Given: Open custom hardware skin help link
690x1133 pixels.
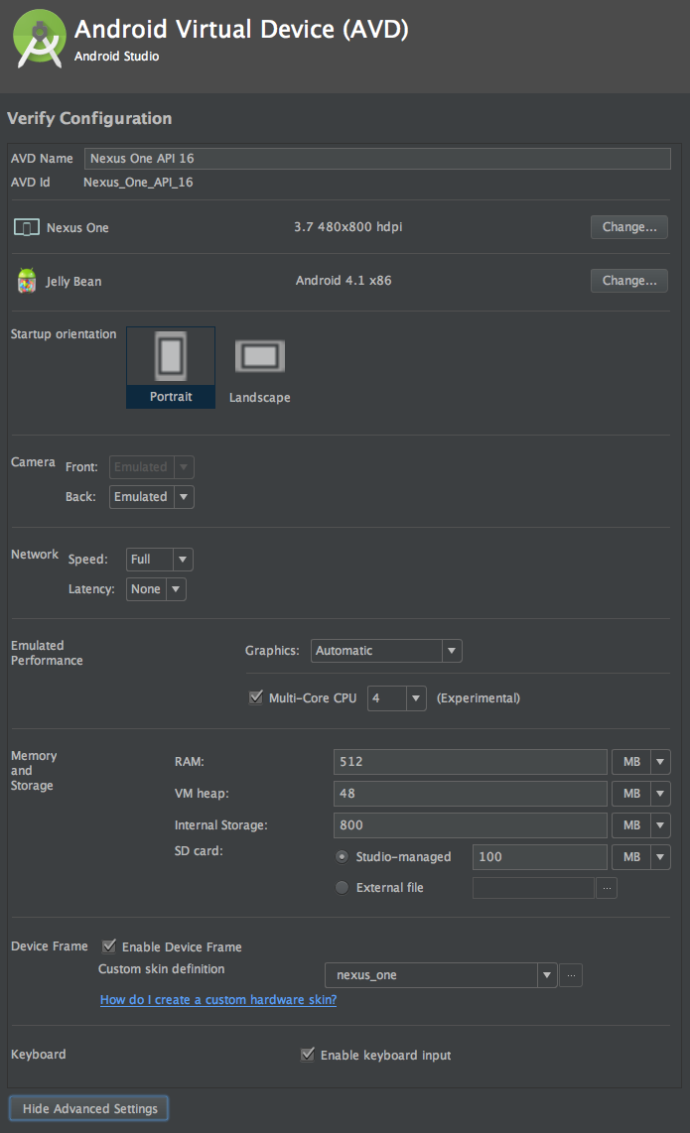Looking at the screenshot, I should click(218, 1000).
